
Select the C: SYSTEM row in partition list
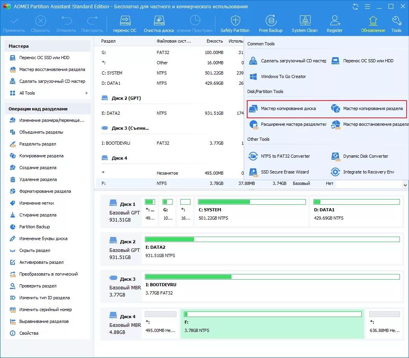click(x=170, y=73)
